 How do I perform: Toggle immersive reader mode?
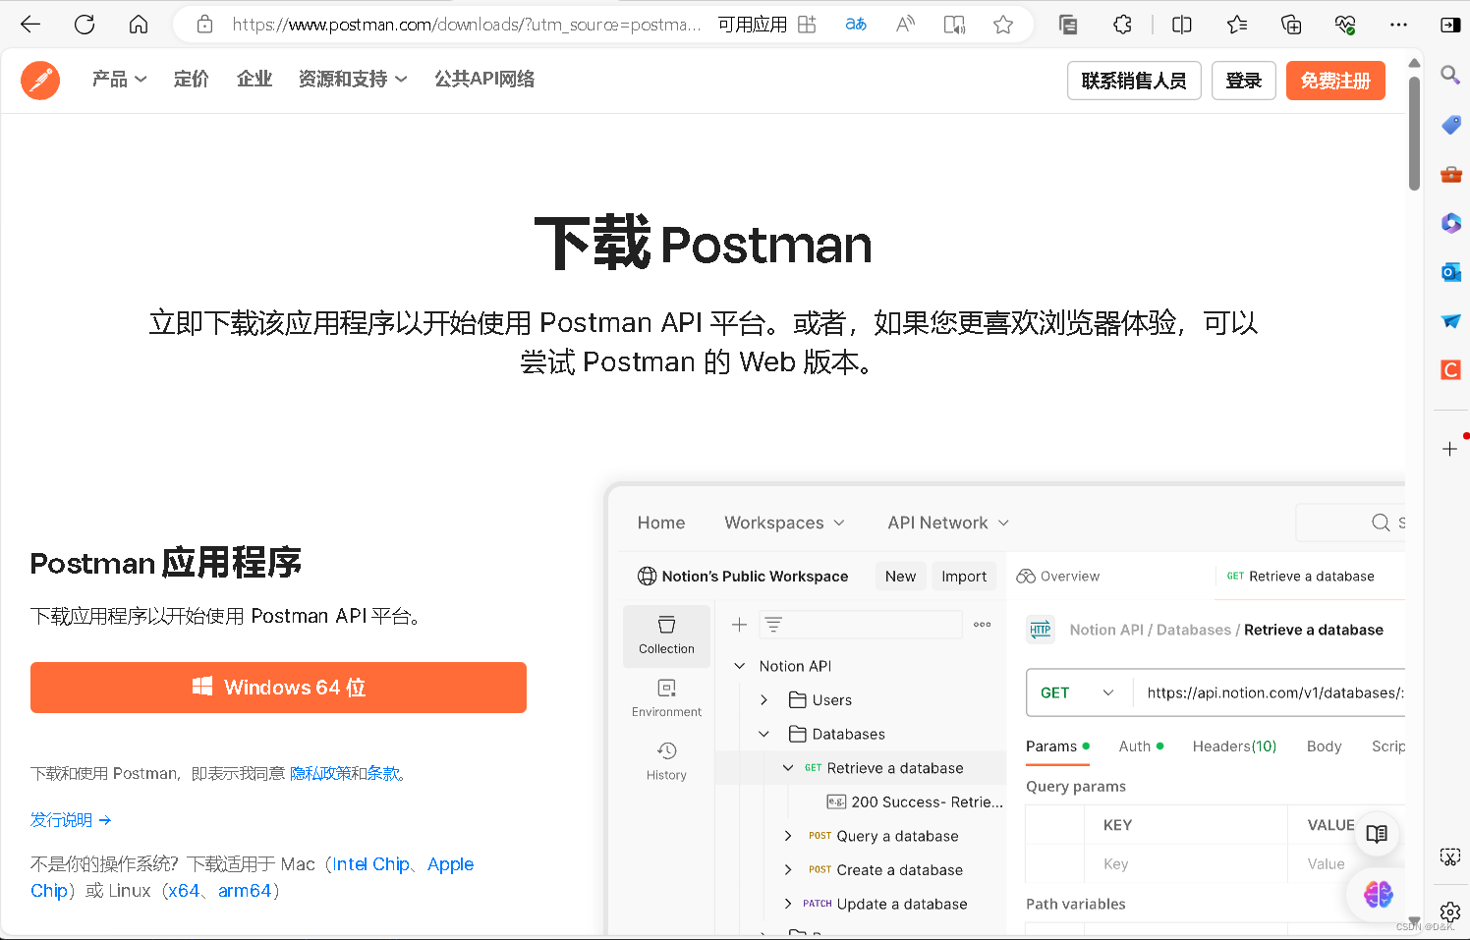coord(954,24)
